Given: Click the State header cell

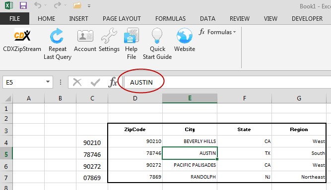Looking at the screenshot, I should [244, 130].
